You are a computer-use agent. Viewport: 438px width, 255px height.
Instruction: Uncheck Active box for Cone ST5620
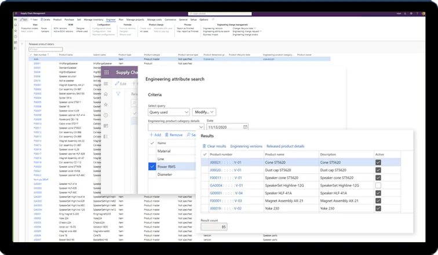378,162
